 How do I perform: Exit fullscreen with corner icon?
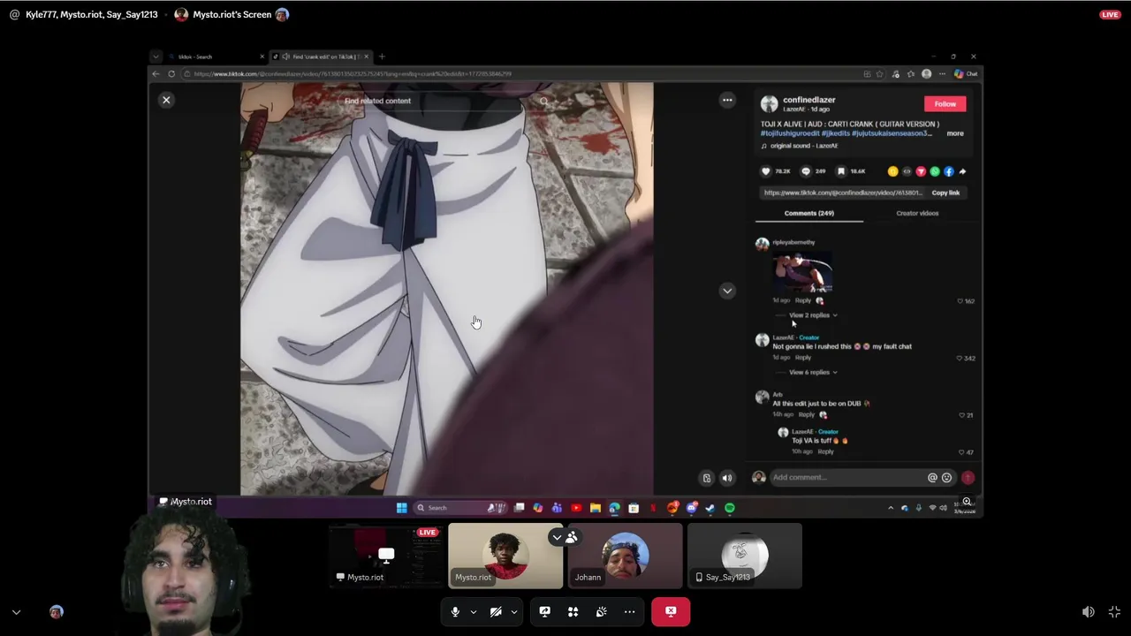(x=1114, y=612)
